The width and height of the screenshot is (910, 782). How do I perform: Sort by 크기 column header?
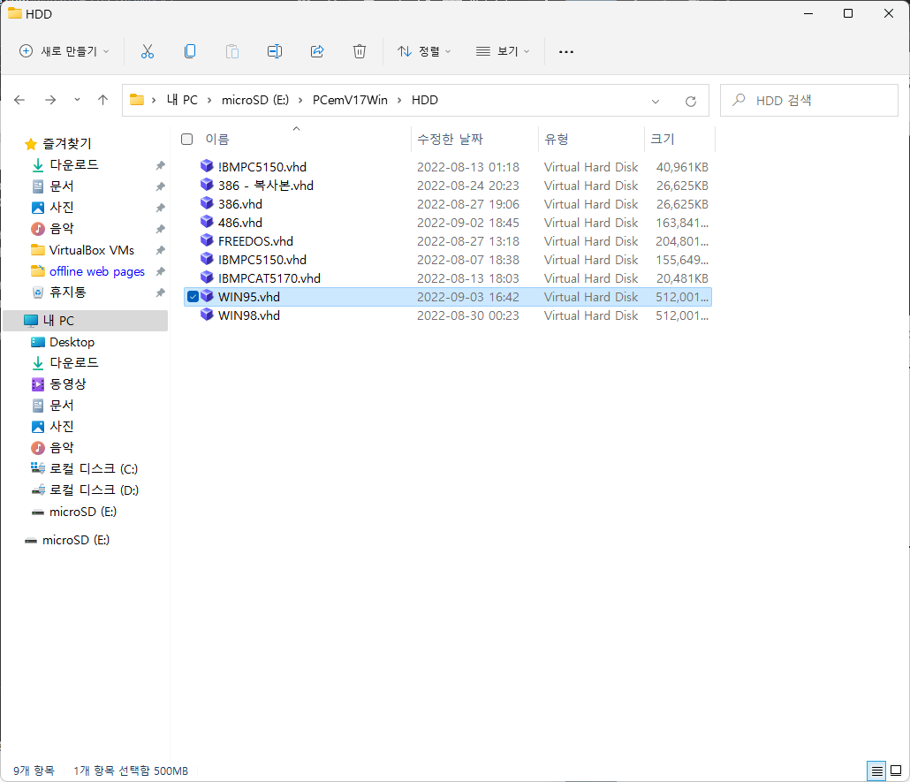pos(663,140)
